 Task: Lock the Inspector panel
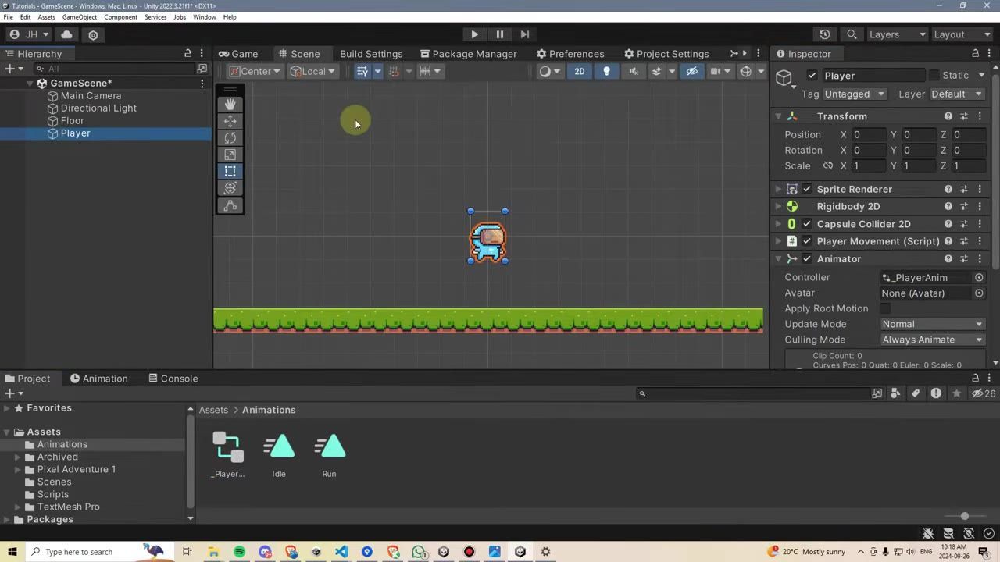coord(975,53)
